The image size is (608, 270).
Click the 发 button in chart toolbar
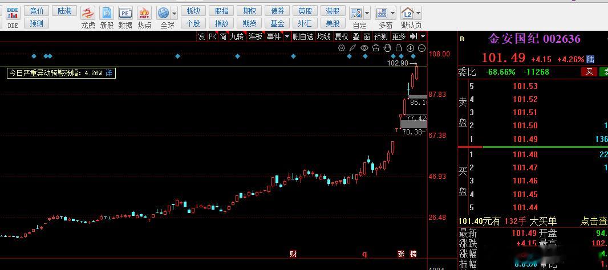point(201,37)
